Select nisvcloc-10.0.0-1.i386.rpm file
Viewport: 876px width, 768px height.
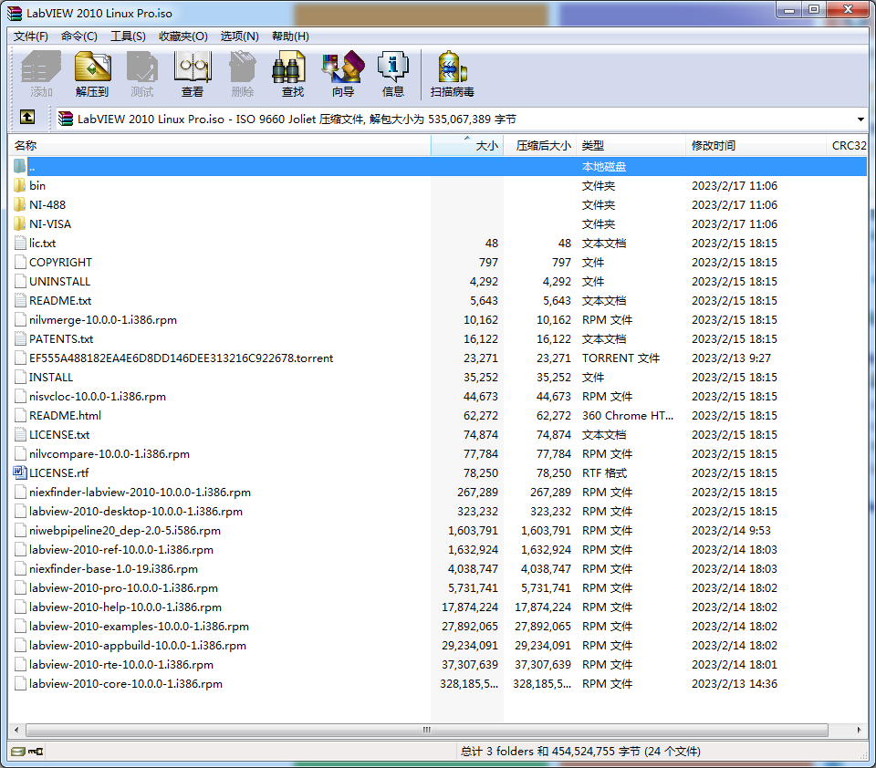click(98, 396)
